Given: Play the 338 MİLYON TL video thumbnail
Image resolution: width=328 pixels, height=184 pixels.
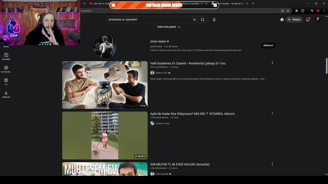Looking at the screenshot, I should pyautogui.click(x=105, y=169).
